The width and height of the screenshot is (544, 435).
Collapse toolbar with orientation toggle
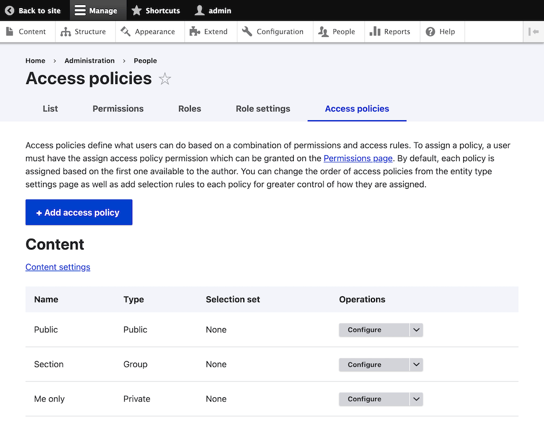533,32
